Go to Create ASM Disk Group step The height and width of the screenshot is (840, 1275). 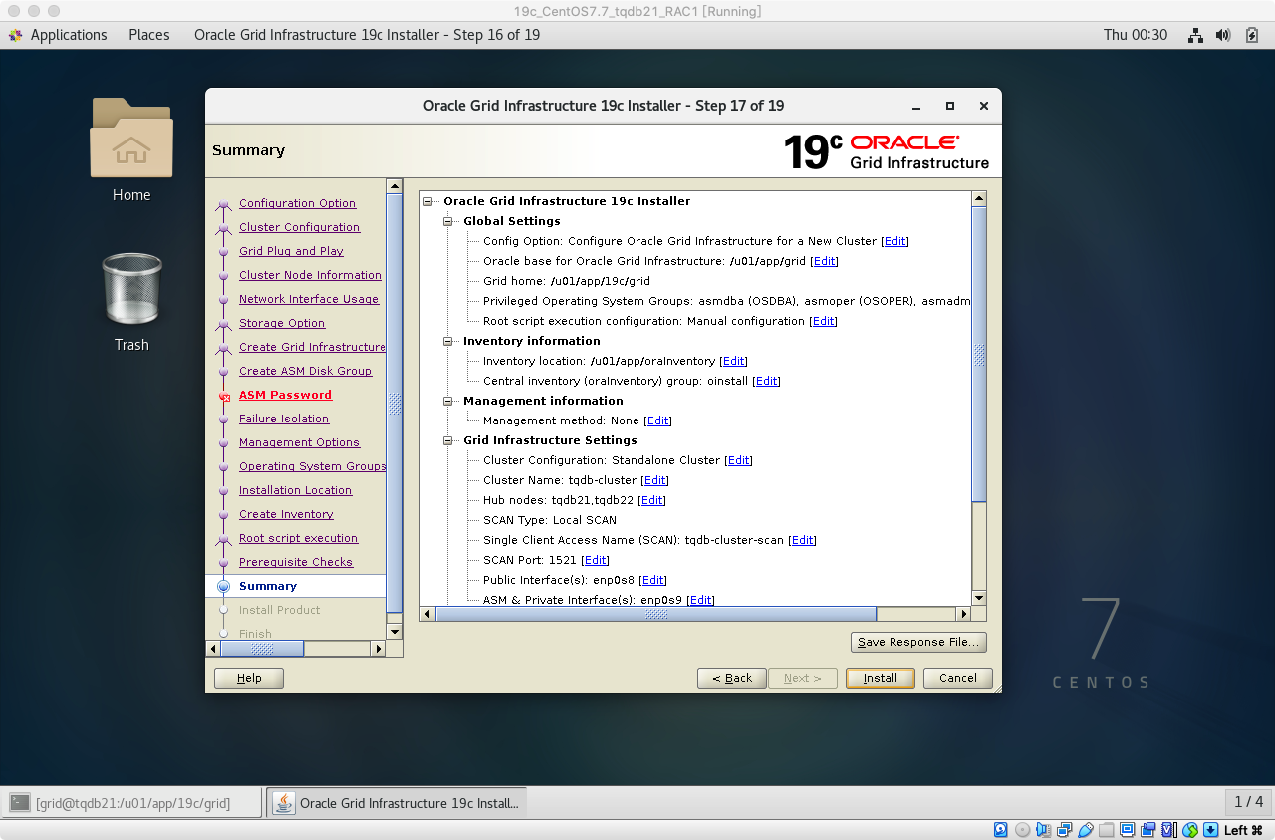coord(305,371)
